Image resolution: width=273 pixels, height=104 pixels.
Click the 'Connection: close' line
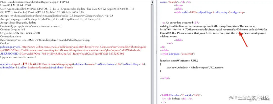[x=11, y=36]
